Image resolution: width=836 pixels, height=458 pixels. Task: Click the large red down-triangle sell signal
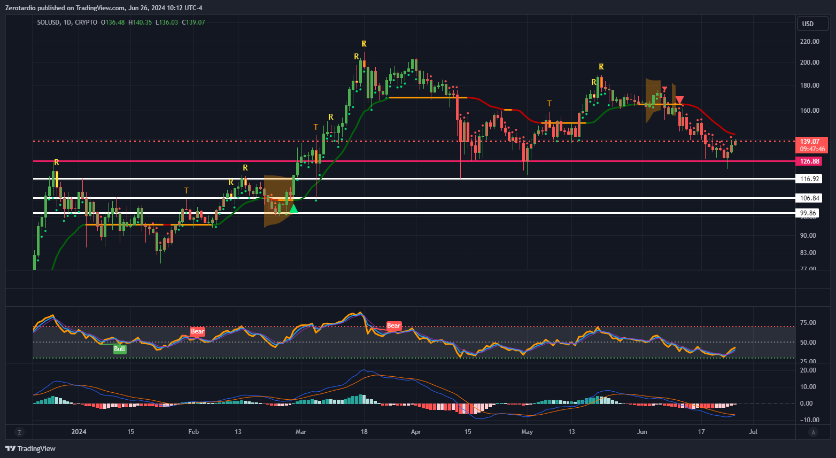tap(679, 100)
